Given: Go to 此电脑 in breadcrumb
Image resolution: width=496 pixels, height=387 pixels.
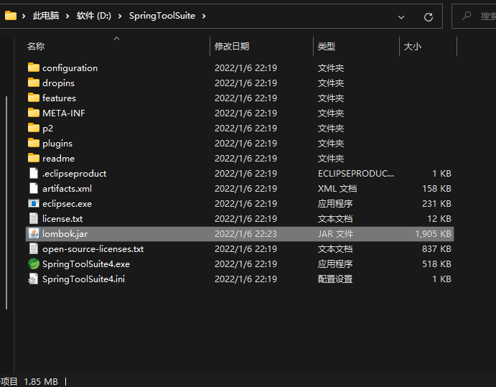Looking at the screenshot, I should (46, 16).
